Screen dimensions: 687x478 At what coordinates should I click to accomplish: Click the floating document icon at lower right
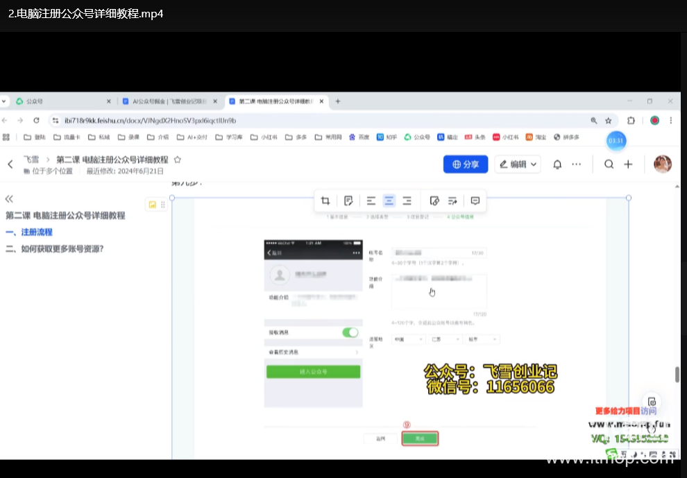[652, 402]
